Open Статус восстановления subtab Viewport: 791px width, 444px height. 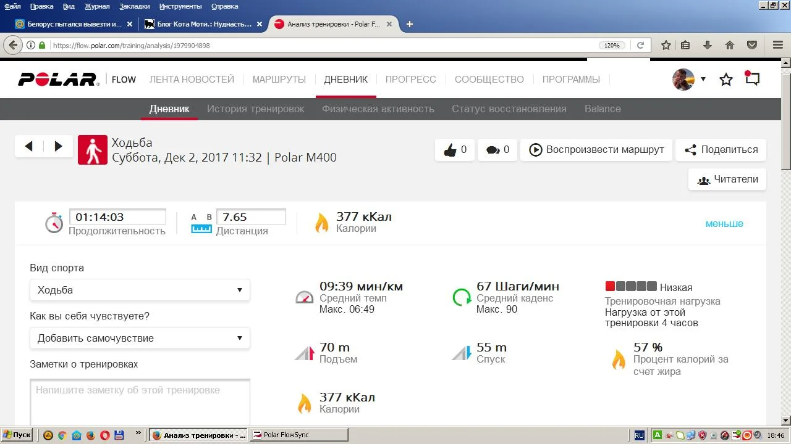[509, 109]
